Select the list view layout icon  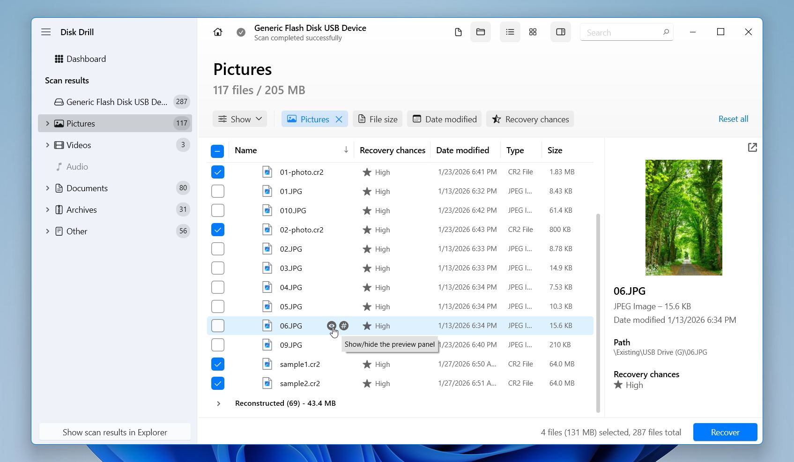point(510,32)
